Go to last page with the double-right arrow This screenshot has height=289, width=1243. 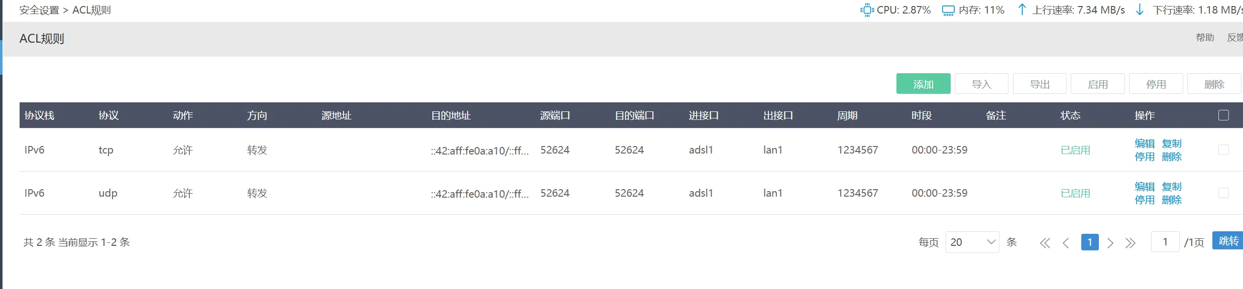[x=1132, y=242]
